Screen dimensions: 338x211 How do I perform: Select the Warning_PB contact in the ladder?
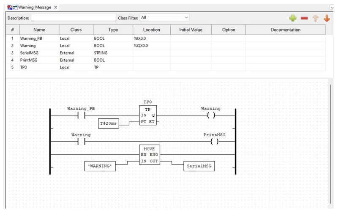(81, 115)
